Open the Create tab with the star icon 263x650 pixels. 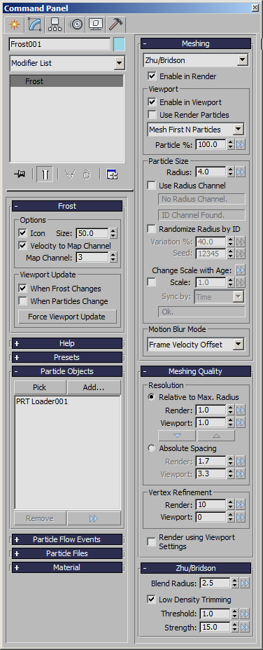click(15, 25)
